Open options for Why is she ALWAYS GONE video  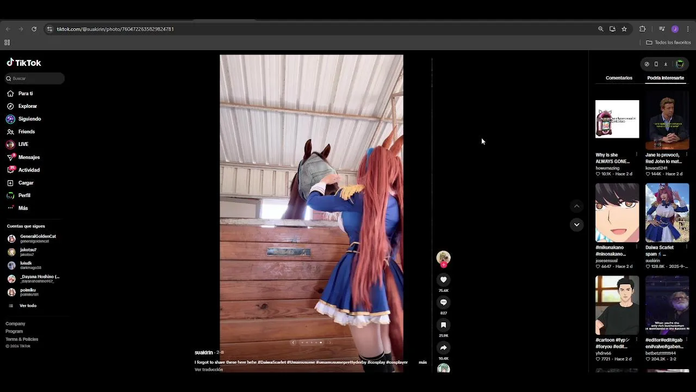tap(637, 155)
